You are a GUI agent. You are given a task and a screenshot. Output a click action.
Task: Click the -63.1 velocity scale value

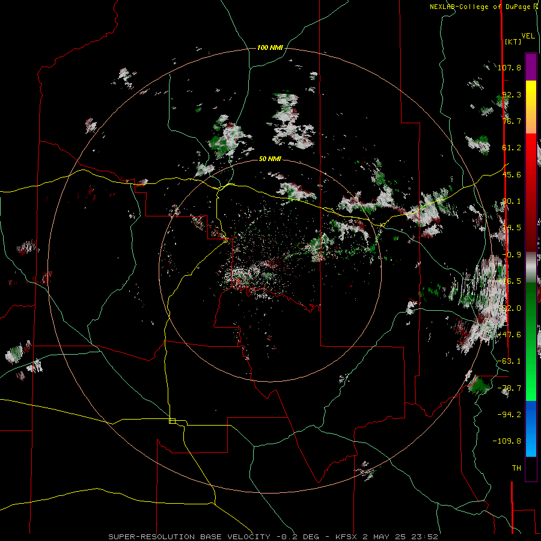pyautogui.click(x=509, y=361)
